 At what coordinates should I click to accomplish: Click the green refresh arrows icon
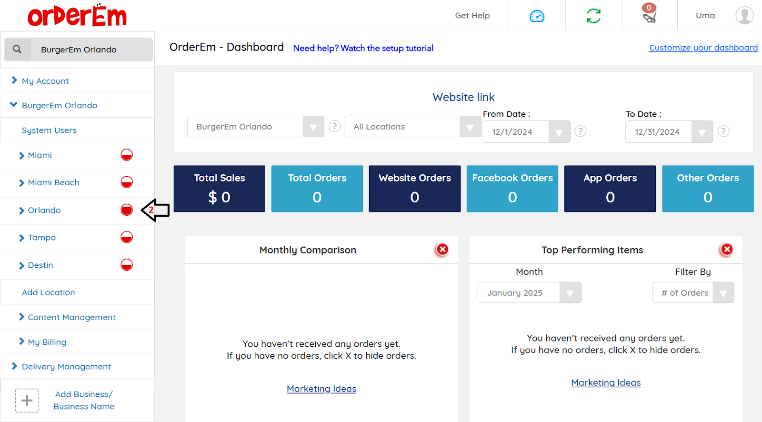[593, 16]
